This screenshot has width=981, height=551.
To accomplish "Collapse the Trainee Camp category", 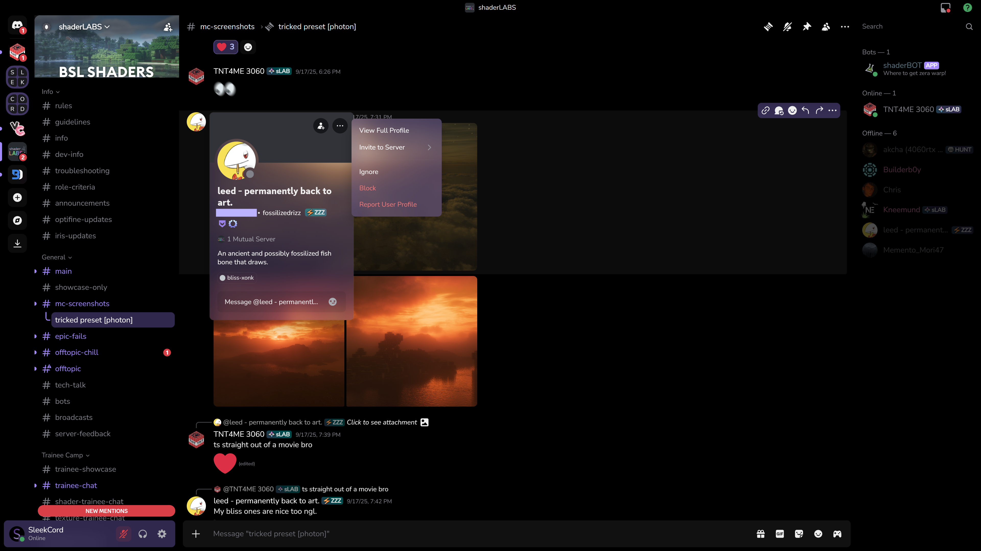I will click(65, 455).
